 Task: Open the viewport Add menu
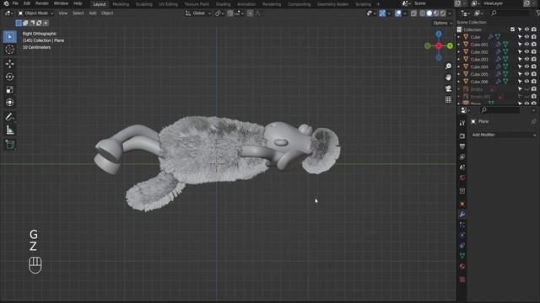pos(93,13)
